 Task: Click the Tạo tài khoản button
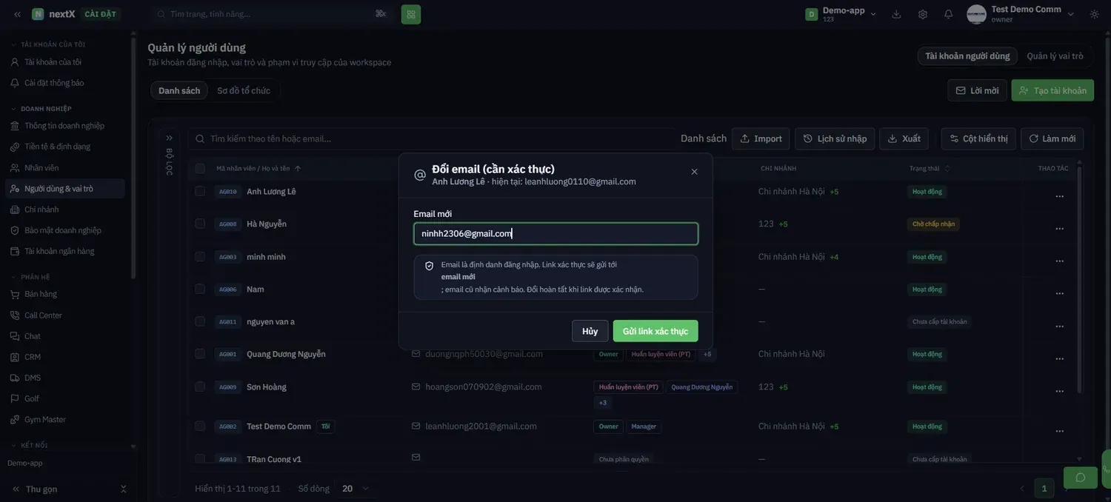pyautogui.click(x=1052, y=90)
